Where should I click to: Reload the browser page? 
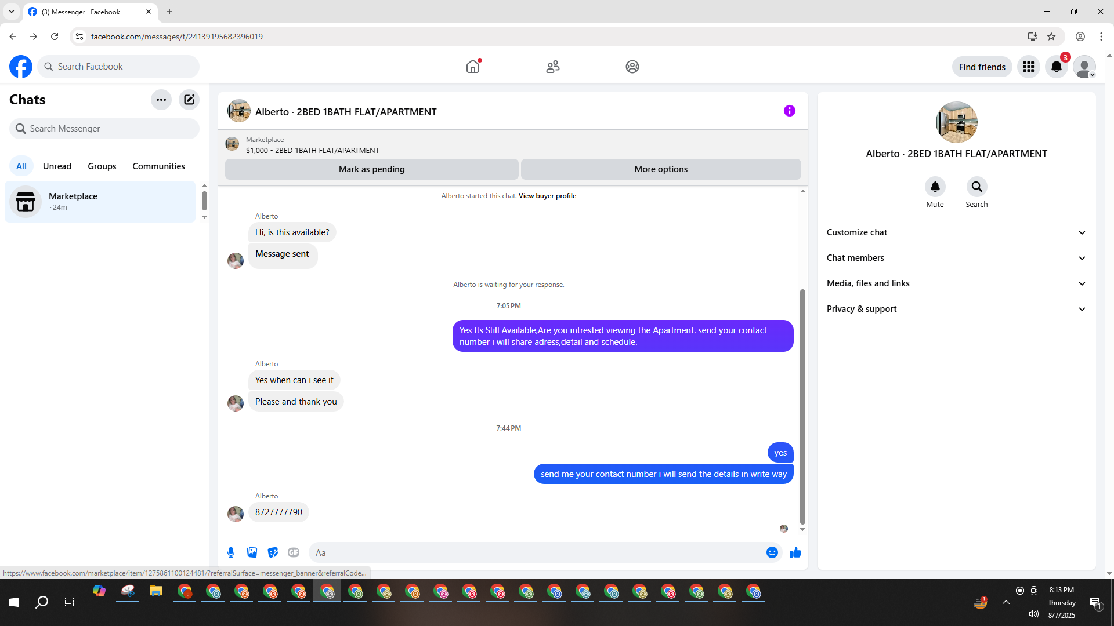(55, 37)
